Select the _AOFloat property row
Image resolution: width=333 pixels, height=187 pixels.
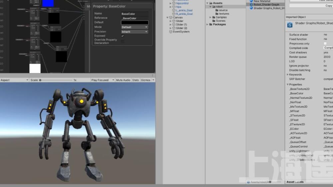[x=309, y=138]
